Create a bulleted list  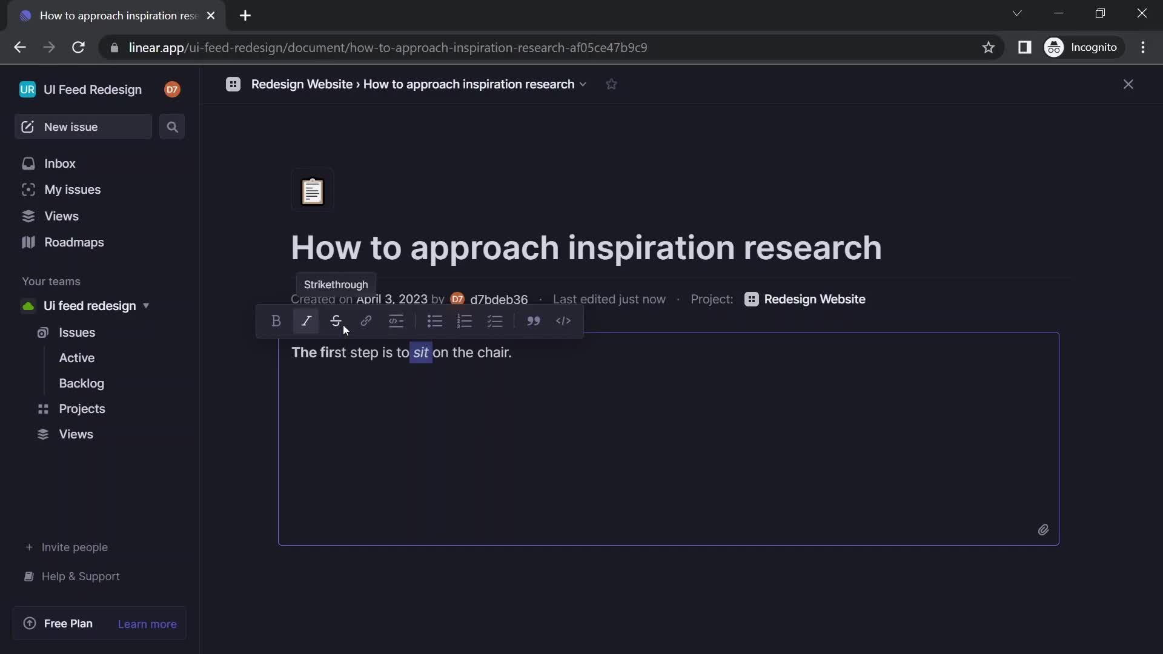pos(434,321)
